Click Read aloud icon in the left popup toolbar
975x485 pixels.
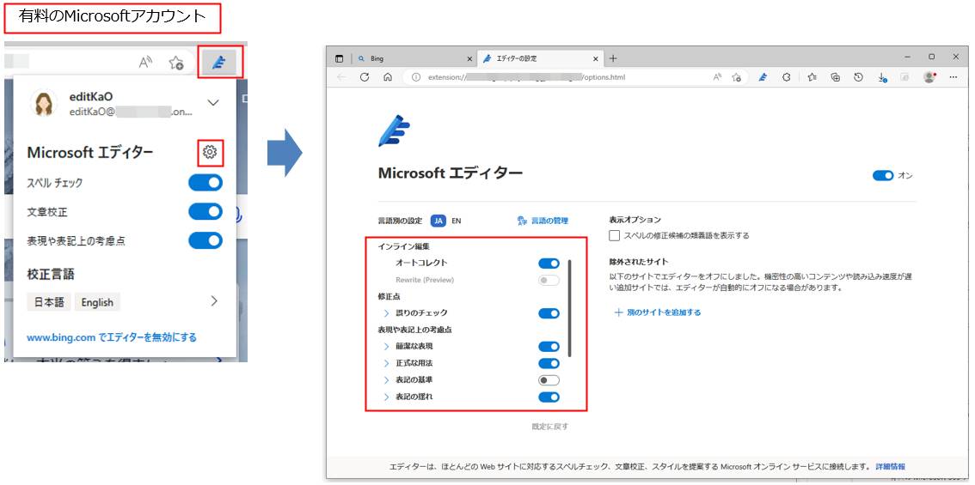click(145, 62)
